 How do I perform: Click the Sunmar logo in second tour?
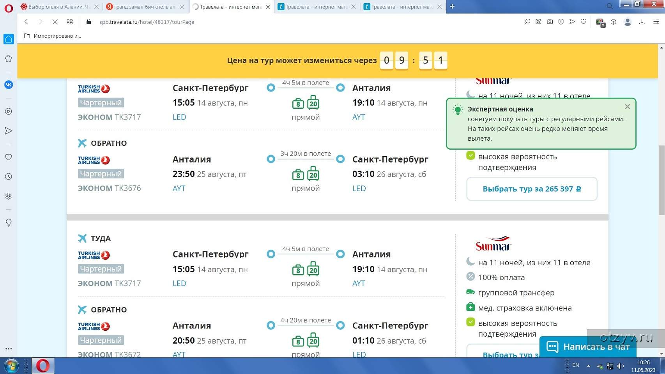click(493, 244)
